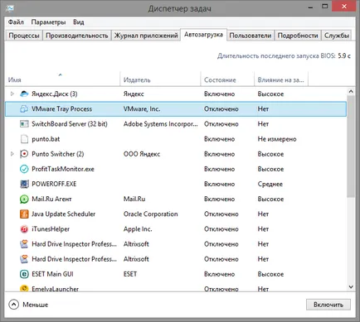Select the Автозагрузка tab
This screenshot has height=322, width=360.
point(203,35)
